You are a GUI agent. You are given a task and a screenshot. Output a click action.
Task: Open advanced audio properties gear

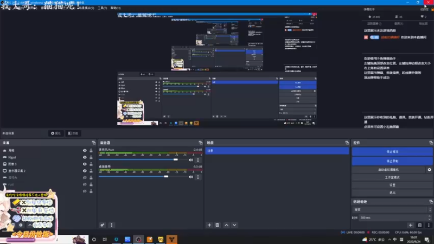tap(103, 225)
